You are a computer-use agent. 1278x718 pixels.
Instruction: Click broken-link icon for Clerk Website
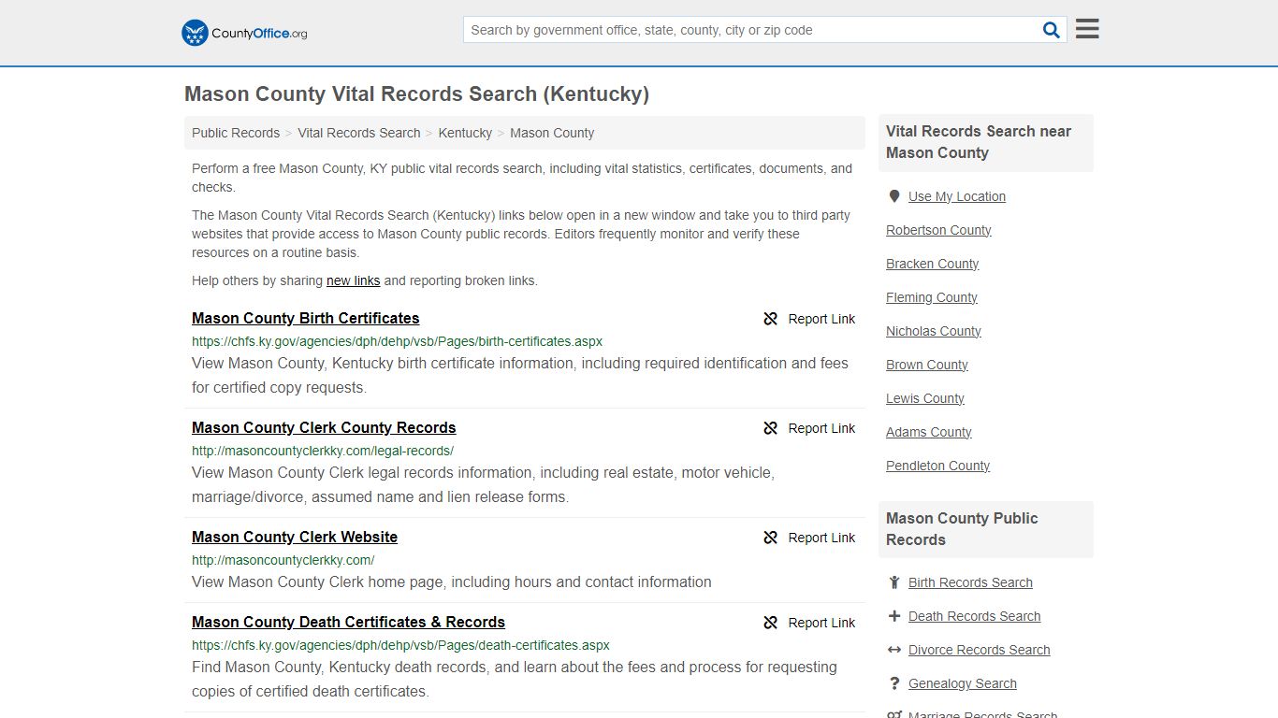click(x=771, y=538)
